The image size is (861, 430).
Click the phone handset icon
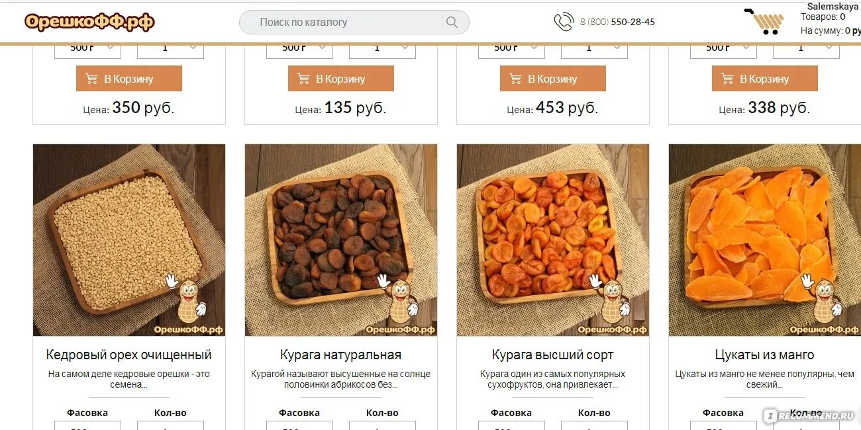[564, 22]
